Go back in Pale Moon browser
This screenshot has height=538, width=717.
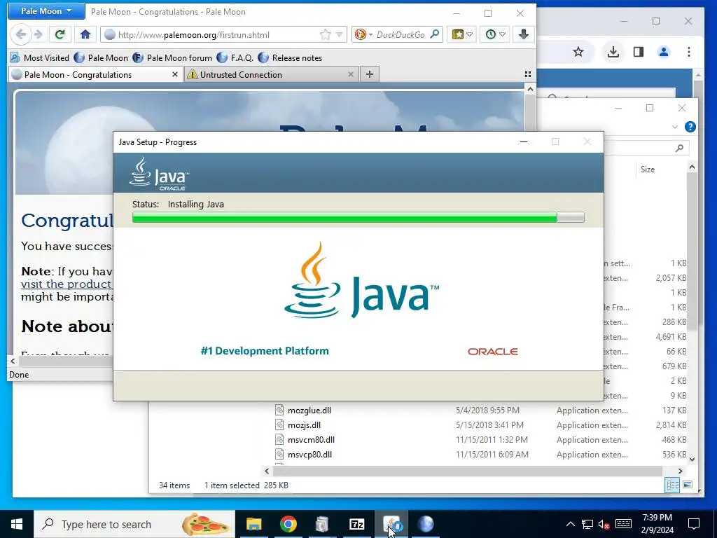[20, 34]
